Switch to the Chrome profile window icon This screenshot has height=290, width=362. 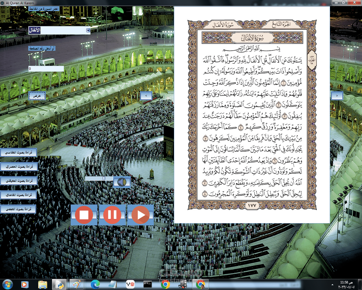tap(201, 284)
